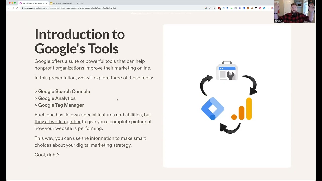Open the pink circular extension icon
Image resolution: width=322 pixels, height=181 pixels.
pyautogui.click(x=260, y=8)
